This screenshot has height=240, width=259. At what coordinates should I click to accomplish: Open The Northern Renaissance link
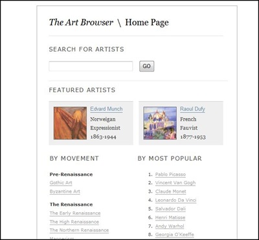79,230
